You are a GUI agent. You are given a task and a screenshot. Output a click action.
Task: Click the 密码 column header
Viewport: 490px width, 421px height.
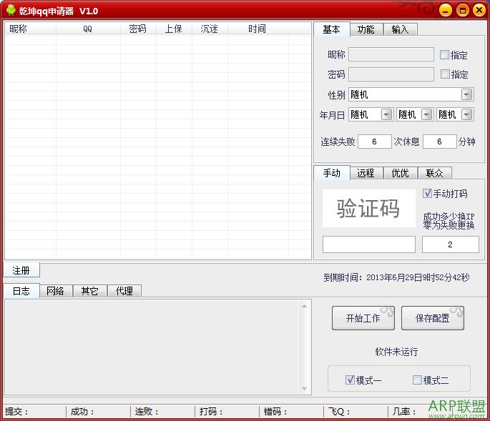[138, 29]
